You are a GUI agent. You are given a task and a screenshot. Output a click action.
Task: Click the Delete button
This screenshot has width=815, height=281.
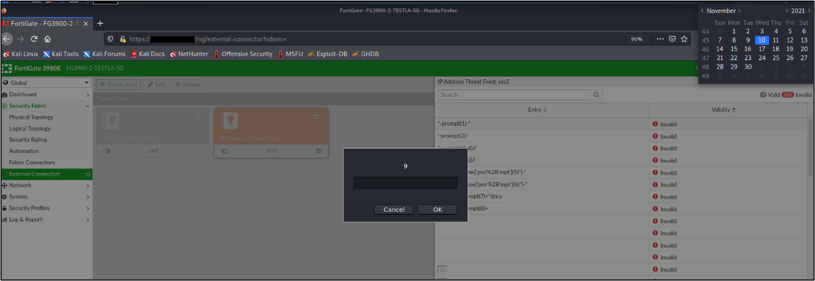tap(187, 84)
